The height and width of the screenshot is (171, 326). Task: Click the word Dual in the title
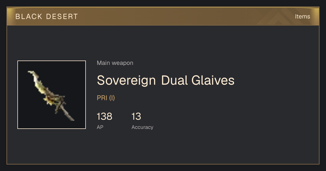point(175,80)
